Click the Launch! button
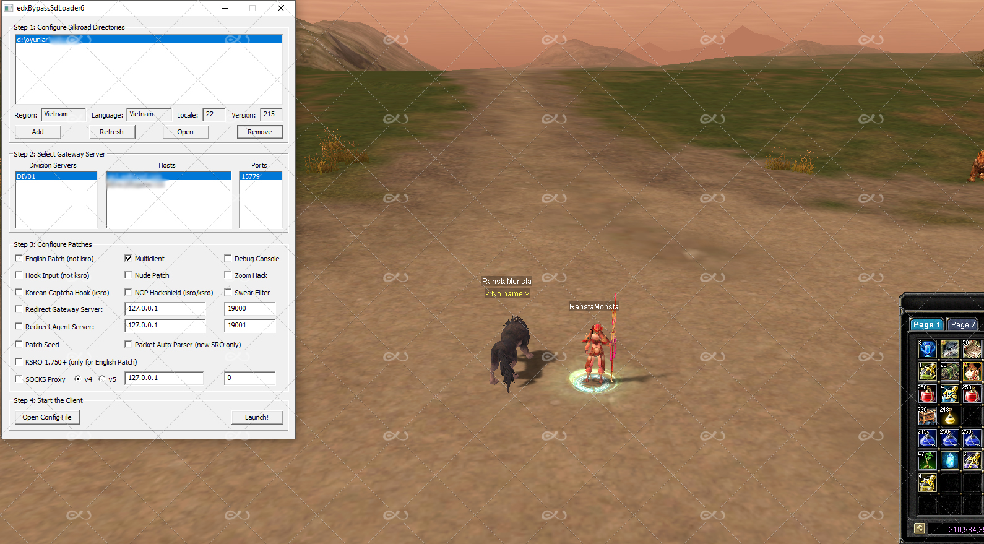984x544 pixels. point(257,417)
